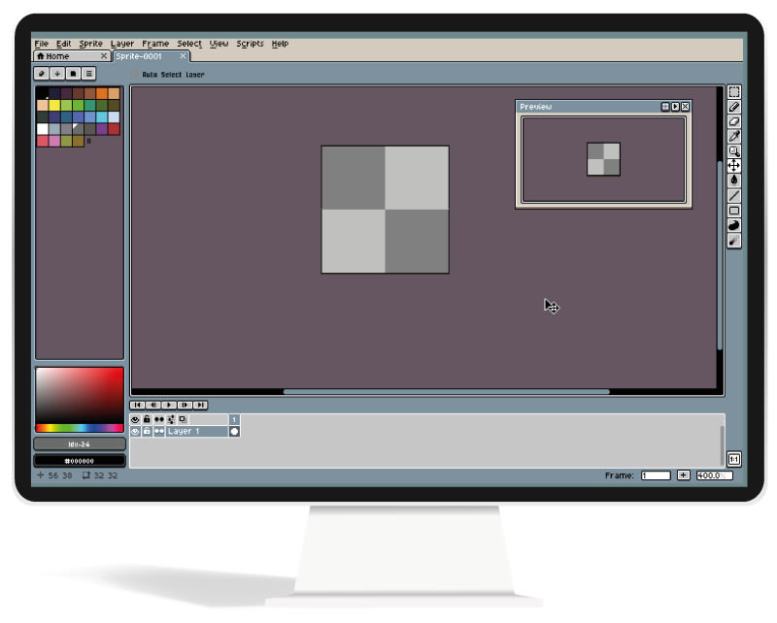The image size is (777, 623).
Task: Select the Contour blob tool
Action: pos(734,225)
